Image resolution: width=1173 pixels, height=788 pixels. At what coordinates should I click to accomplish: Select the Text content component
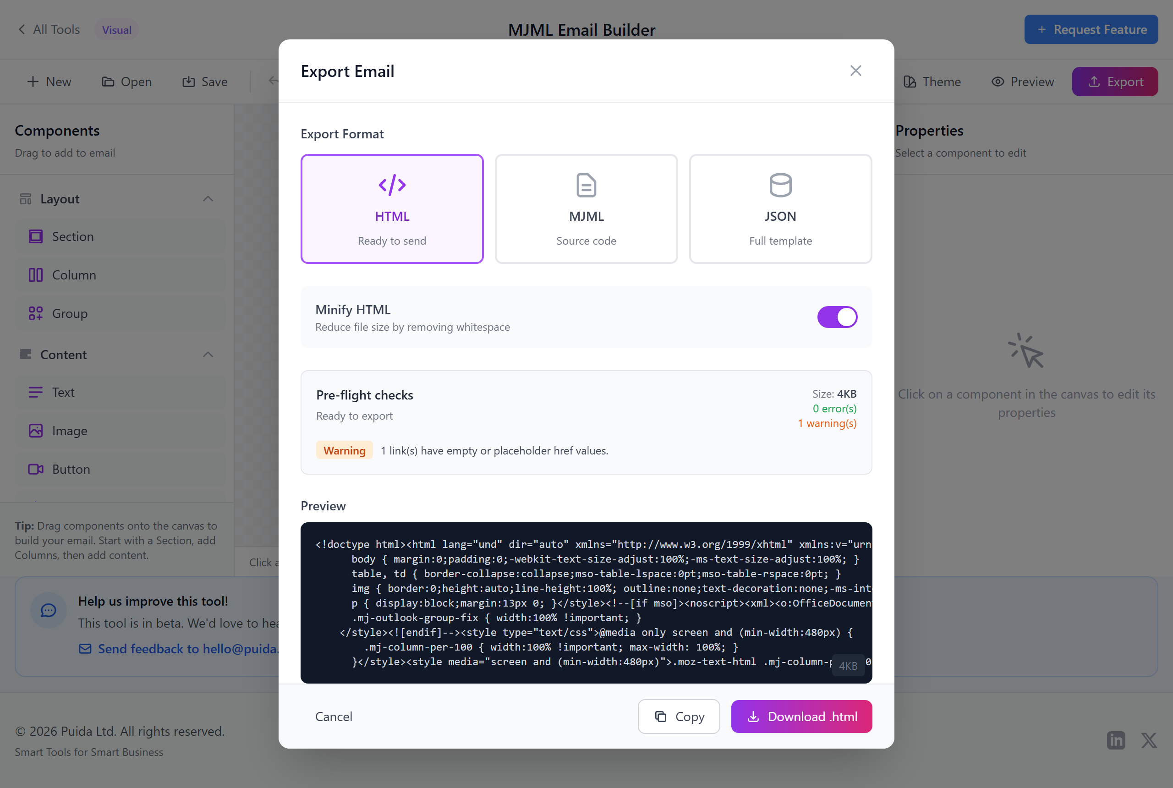[x=62, y=392]
